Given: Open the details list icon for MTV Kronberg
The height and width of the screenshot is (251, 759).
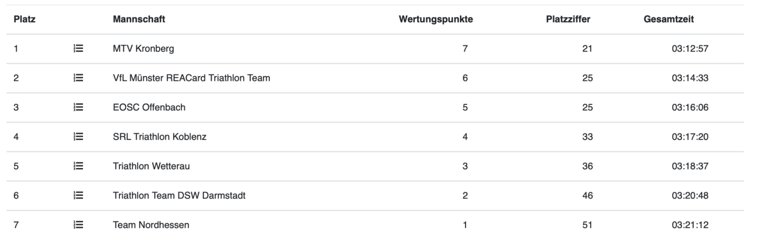Looking at the screenshot, I should [x=78, y=49].
